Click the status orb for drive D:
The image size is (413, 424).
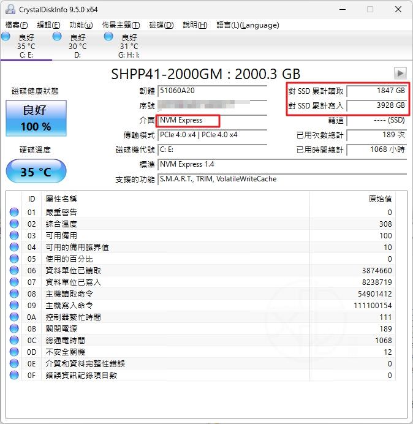(x=57, y=37)
